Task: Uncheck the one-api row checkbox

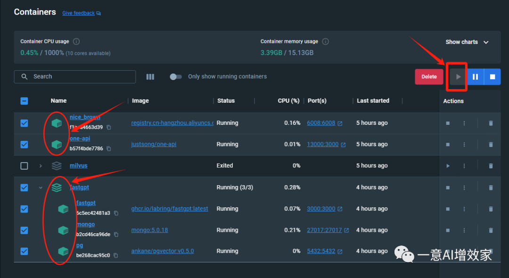Action: click(25, 145)
